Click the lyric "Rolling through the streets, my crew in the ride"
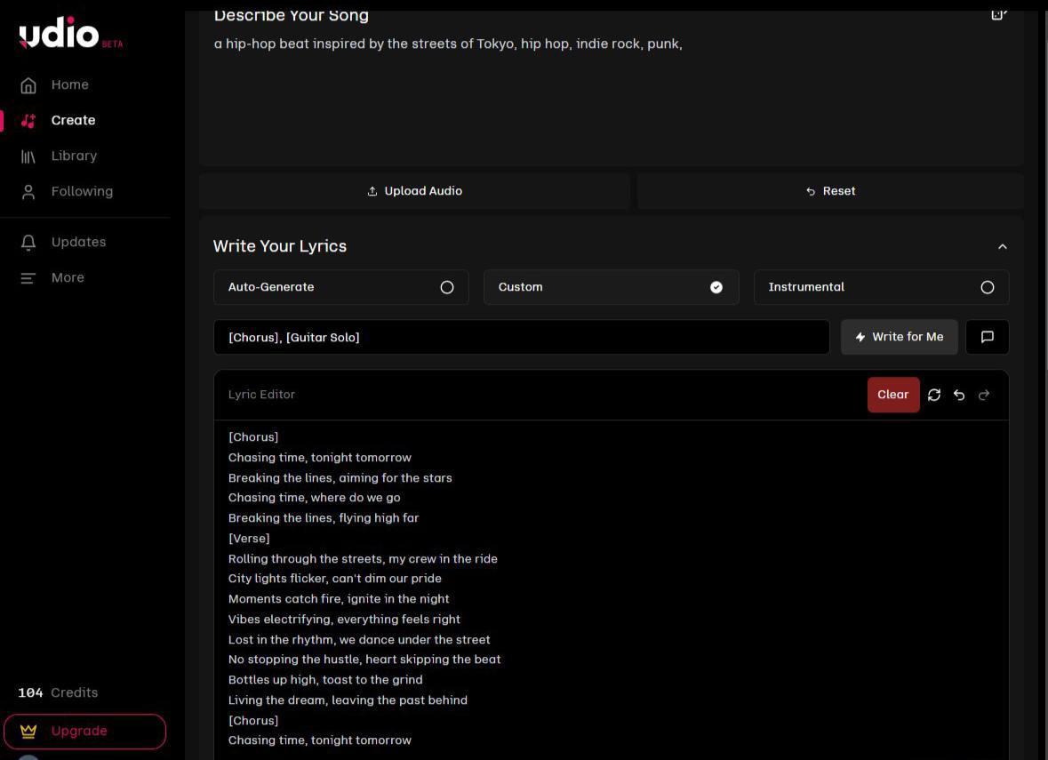This screenshot has width=1048, height=760. (363, 559)
